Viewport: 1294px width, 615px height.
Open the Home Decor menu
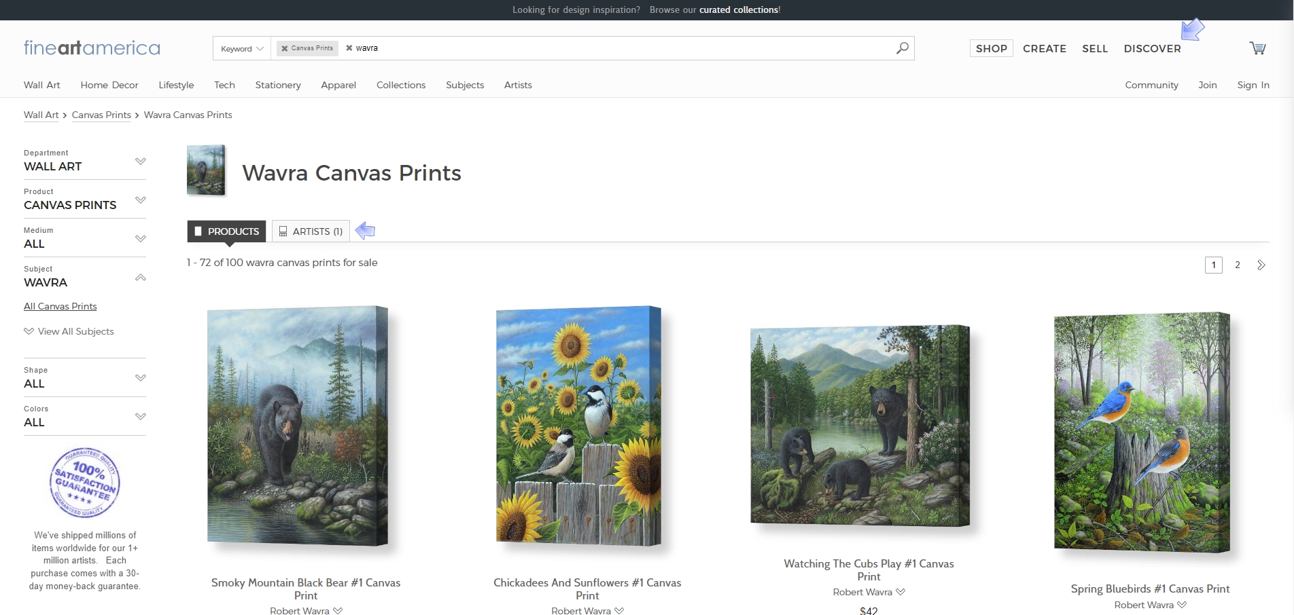point(109,85)
